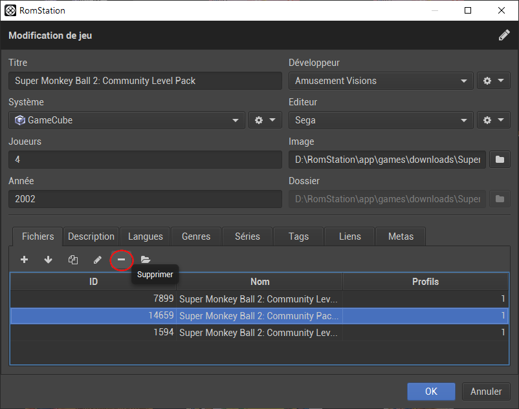This screenshot has width=519, height=409.
Task: Sort by the Nom column header
Action: [x=260, y=282]
